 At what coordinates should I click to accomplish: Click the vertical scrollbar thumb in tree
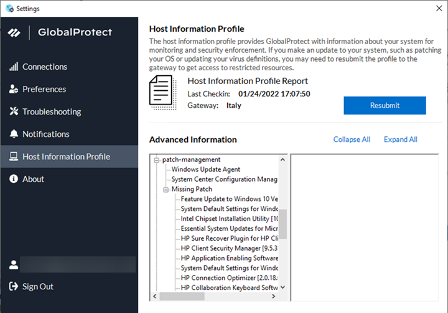tap(282, 224)
